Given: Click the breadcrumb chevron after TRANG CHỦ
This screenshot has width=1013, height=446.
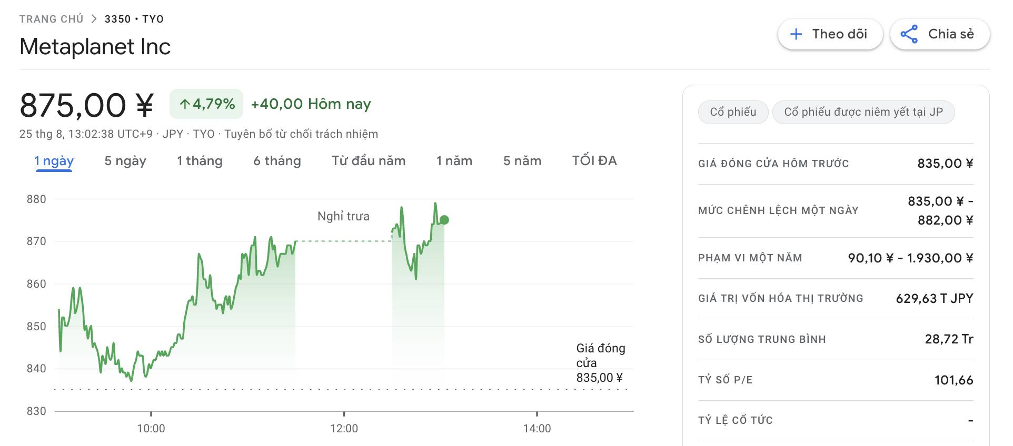Looking at the screenshot, I should [94, 19].
